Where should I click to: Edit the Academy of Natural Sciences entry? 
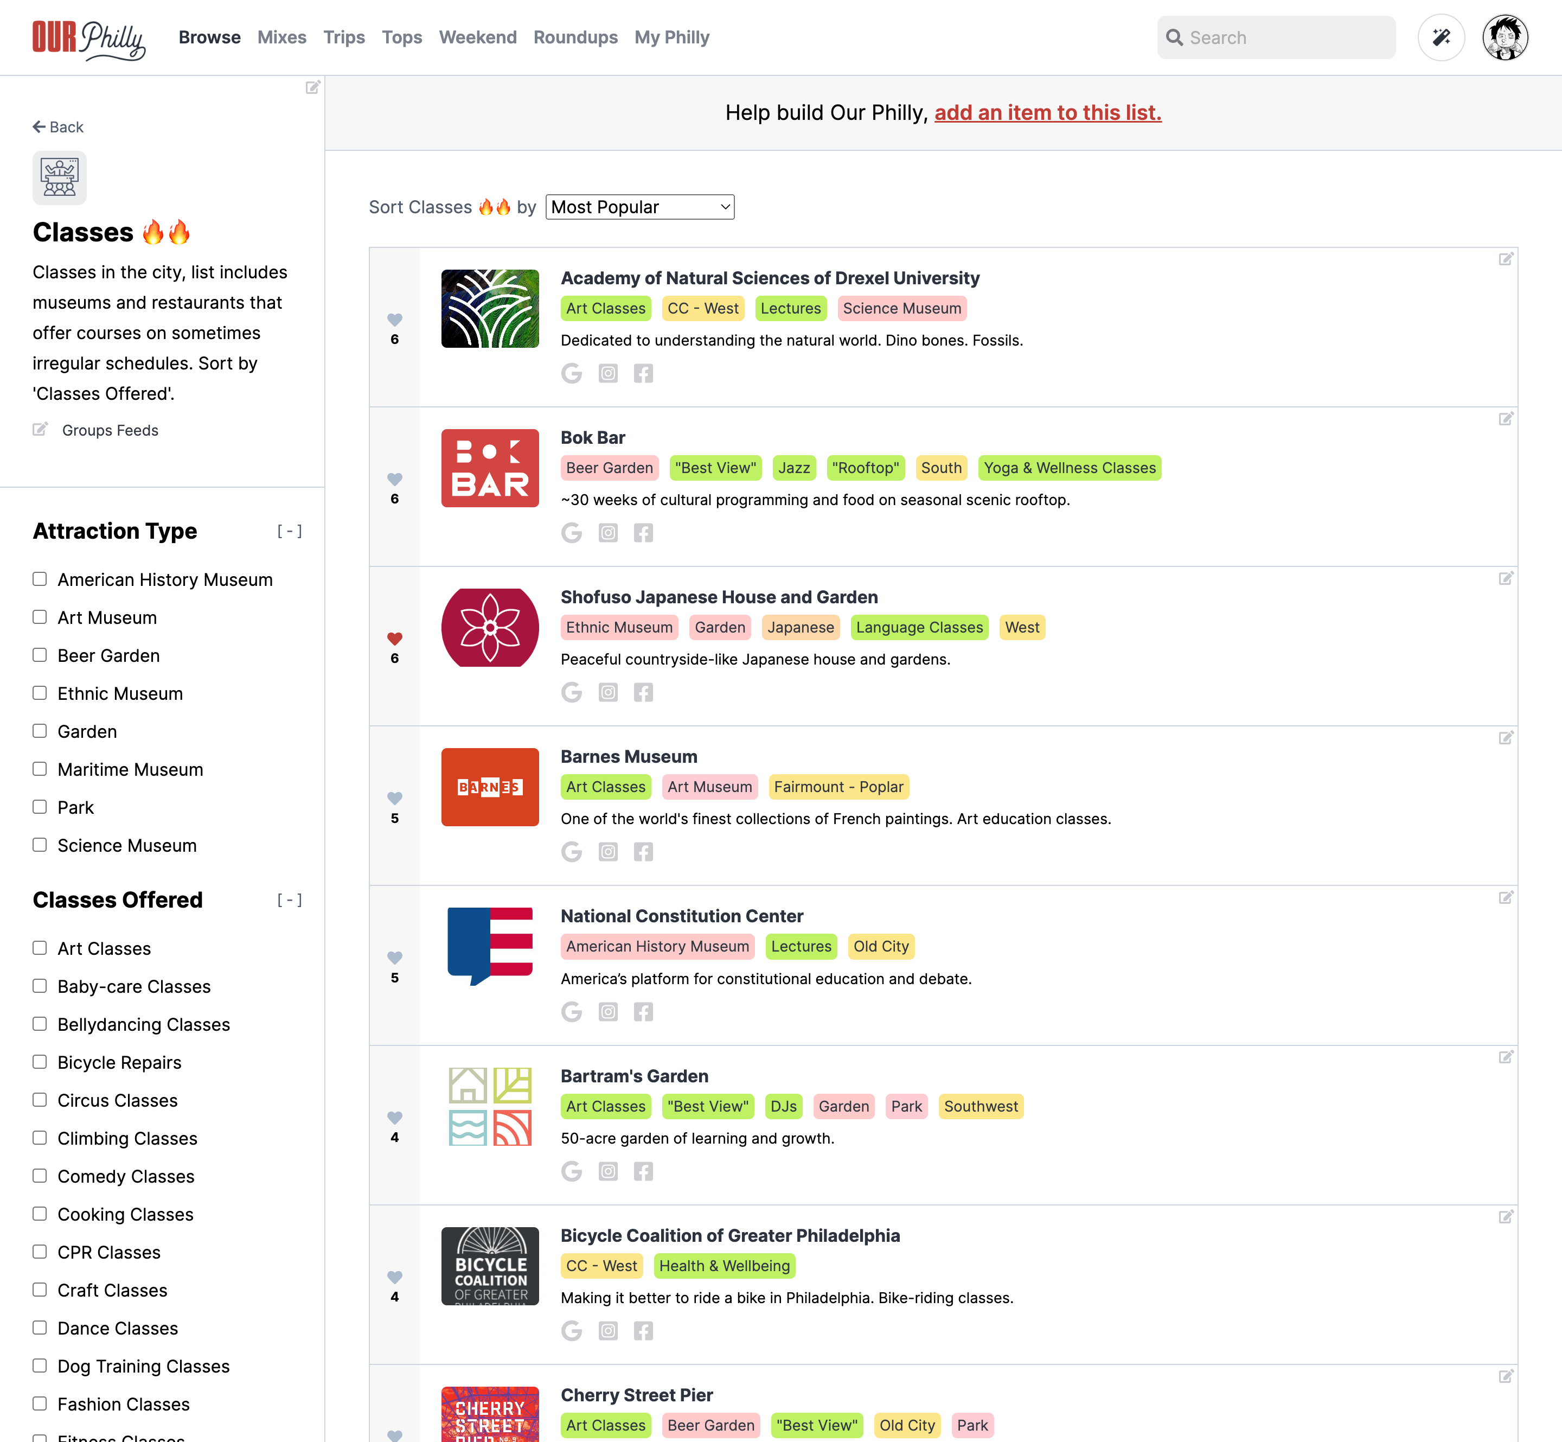tap(1506, 259)
